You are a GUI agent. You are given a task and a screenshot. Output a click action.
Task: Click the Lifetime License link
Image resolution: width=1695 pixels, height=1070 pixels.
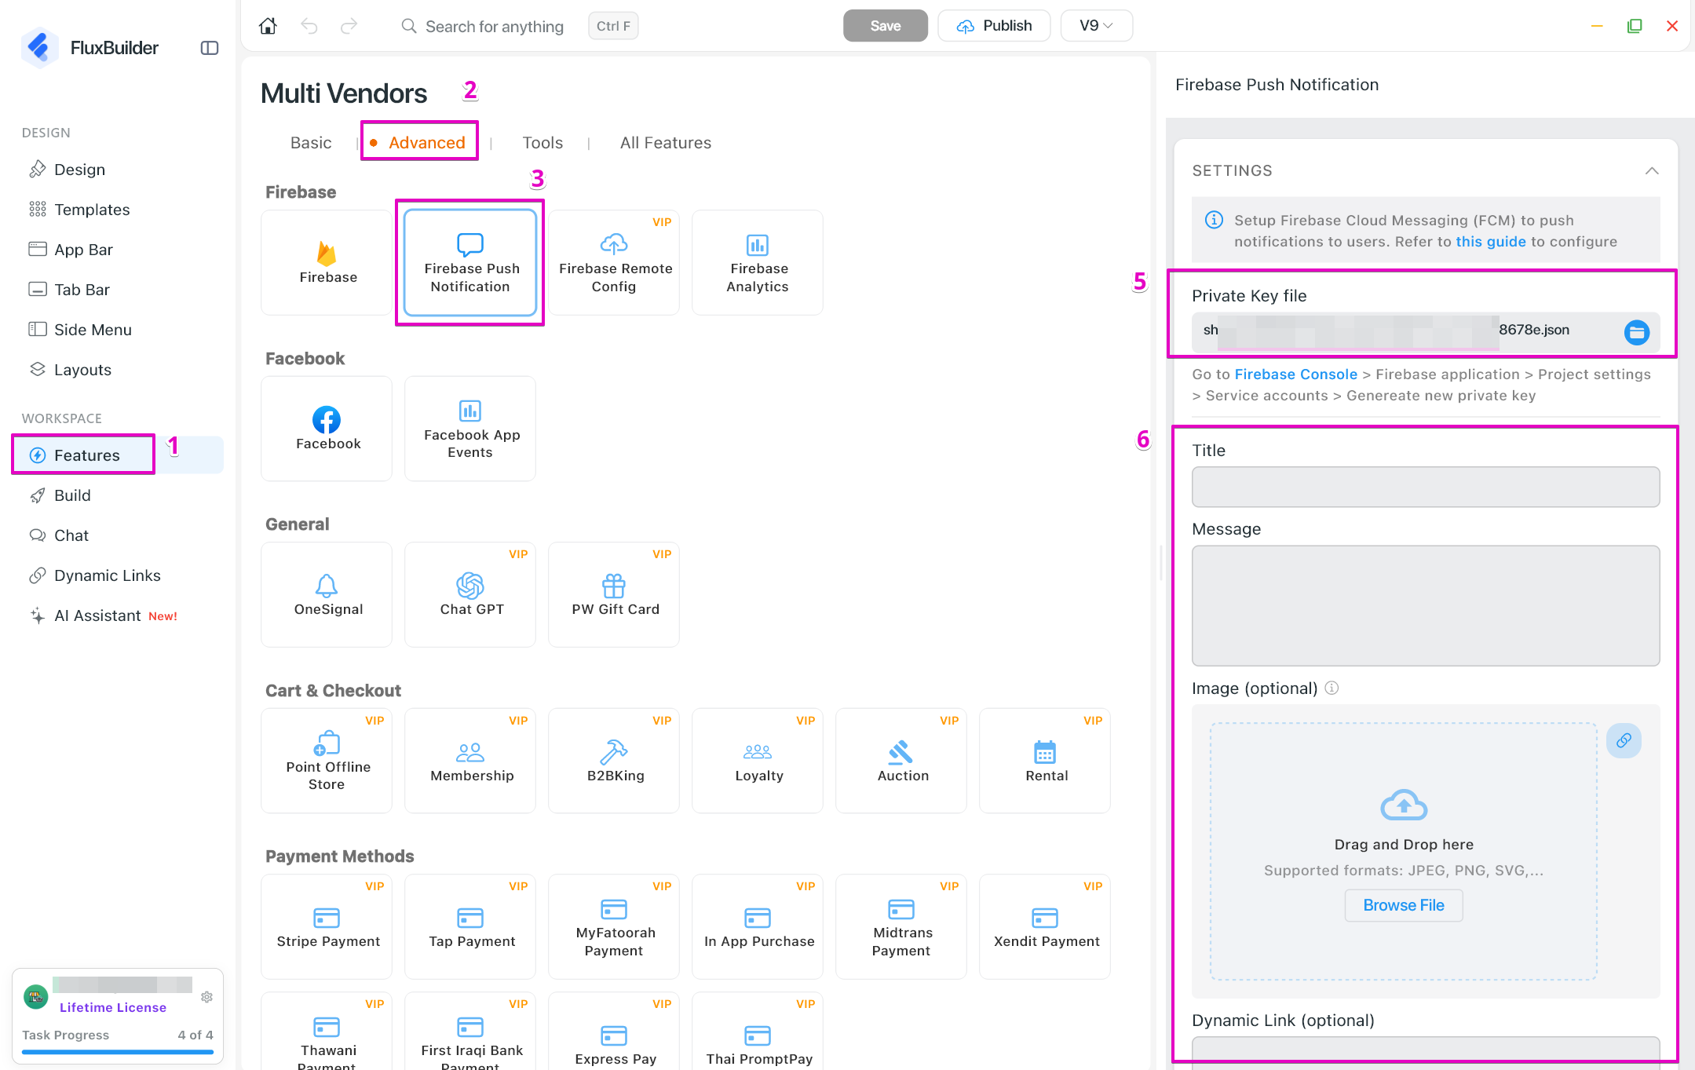click(x=113, y=1007)
